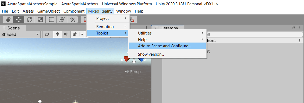Open the Component menu
The height and width of the screenshot is (103, 304).
(x=74, y=11)
